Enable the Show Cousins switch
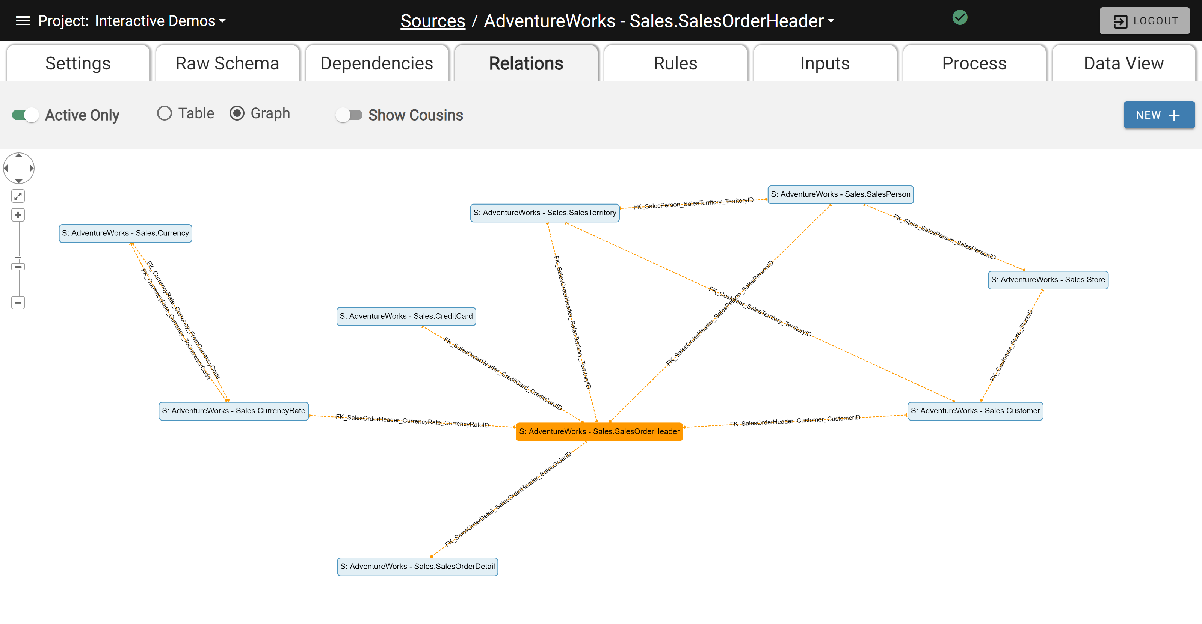1202x624 pixels. pos(349,115)
